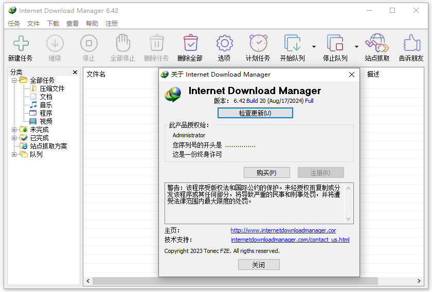Open the 文件 menu
Screen dimensions: 432x292
pos(33,24)
